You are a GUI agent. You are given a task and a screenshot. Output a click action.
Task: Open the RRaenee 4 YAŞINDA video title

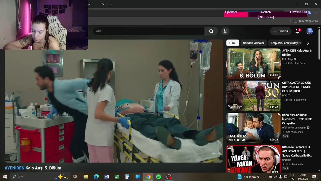pos(297,151)
